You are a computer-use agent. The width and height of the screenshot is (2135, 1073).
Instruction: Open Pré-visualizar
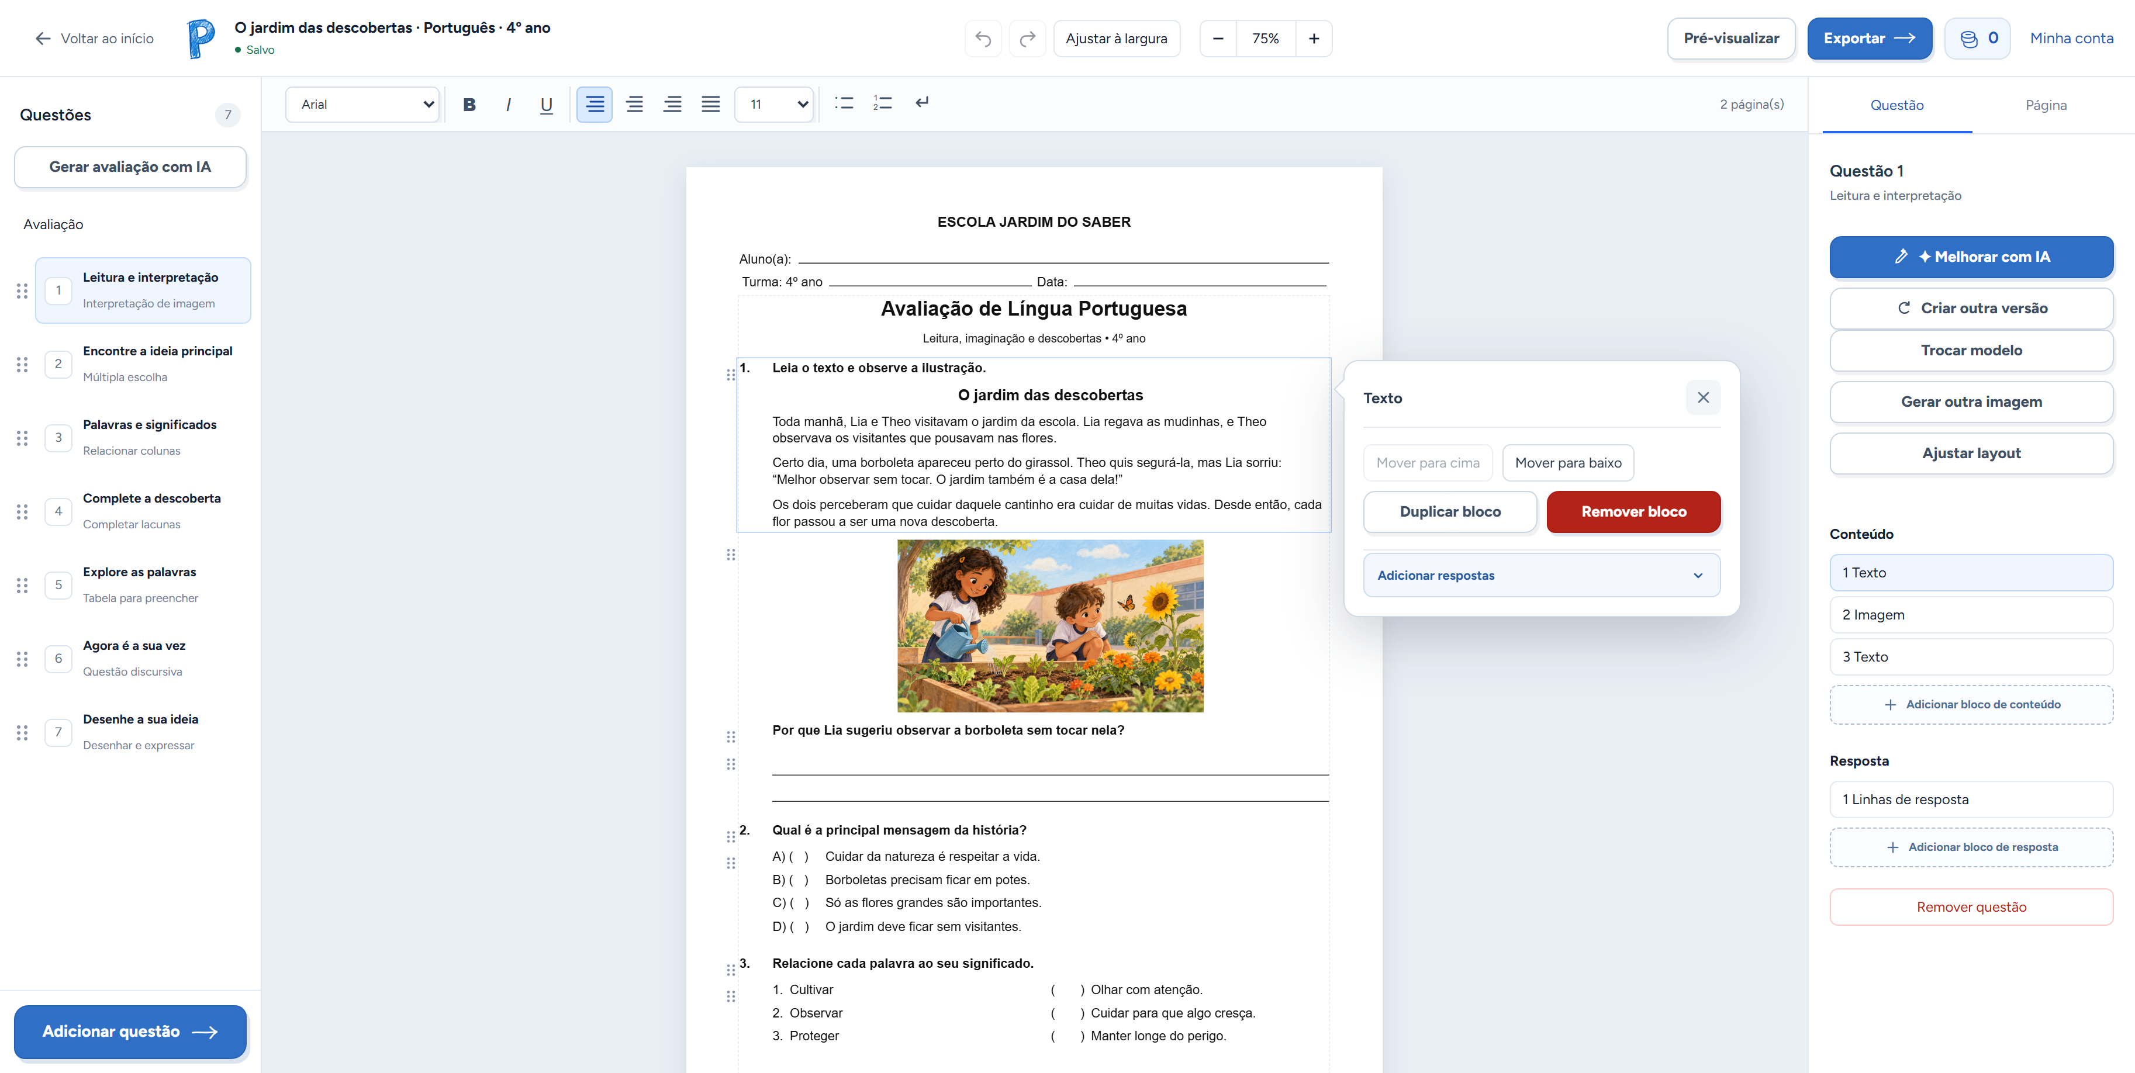click(1730, 38)
